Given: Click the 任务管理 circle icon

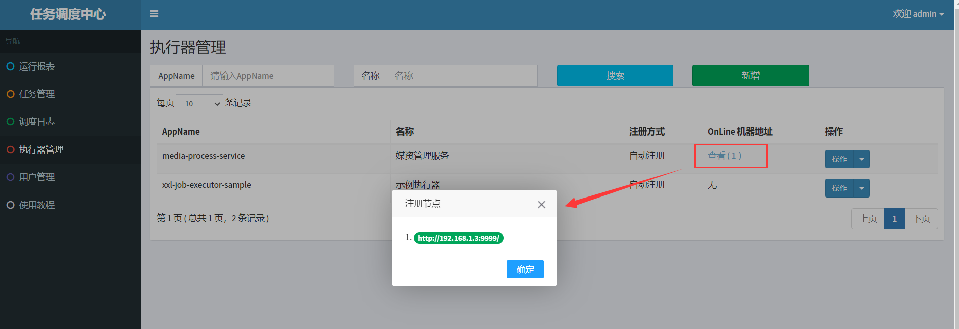Looking at the screenshot, I should 10,94.
